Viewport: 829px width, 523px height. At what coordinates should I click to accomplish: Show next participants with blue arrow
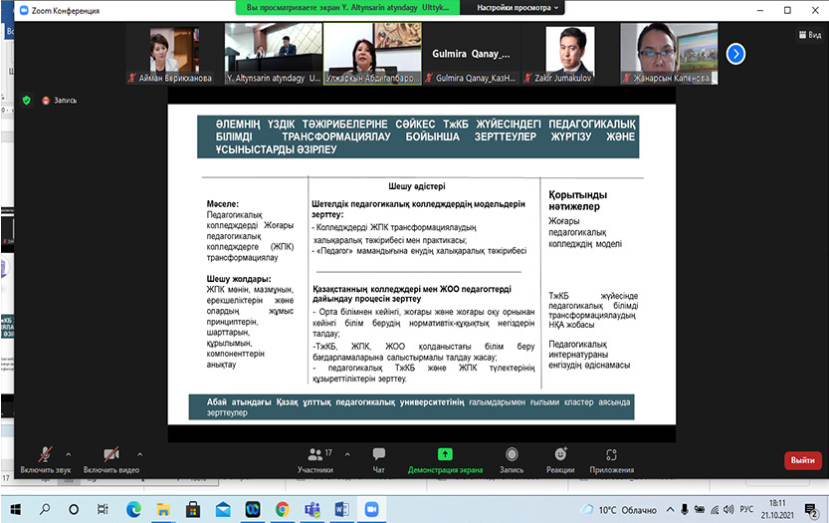(735, 53)
